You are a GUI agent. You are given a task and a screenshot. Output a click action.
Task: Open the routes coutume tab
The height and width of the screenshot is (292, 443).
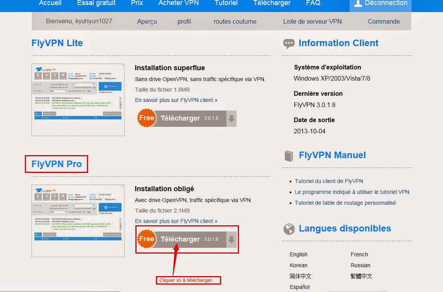pos(235,21)
